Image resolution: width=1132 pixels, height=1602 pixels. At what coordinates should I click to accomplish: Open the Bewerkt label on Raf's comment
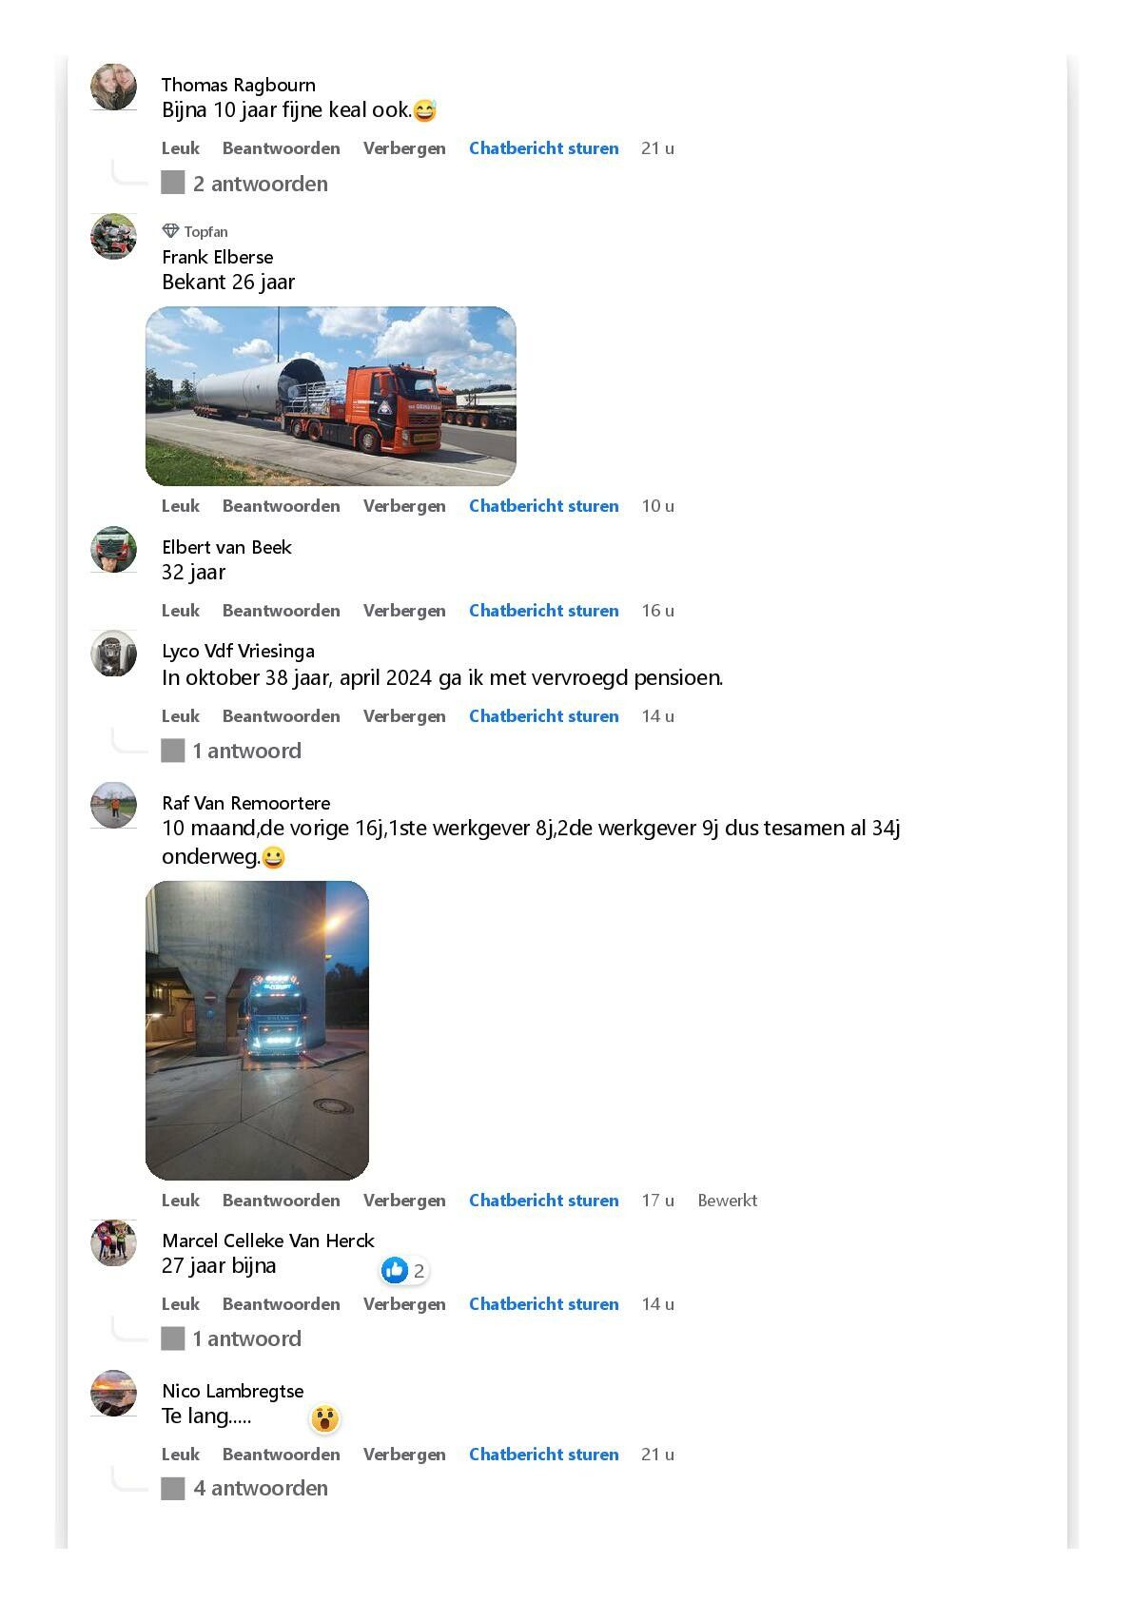pos(728,1201)
